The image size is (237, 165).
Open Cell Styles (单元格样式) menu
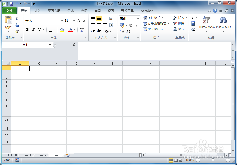click(155, 29)
